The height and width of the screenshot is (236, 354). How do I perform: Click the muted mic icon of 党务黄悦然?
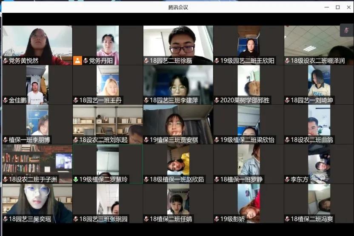click(x=5, y=60)
